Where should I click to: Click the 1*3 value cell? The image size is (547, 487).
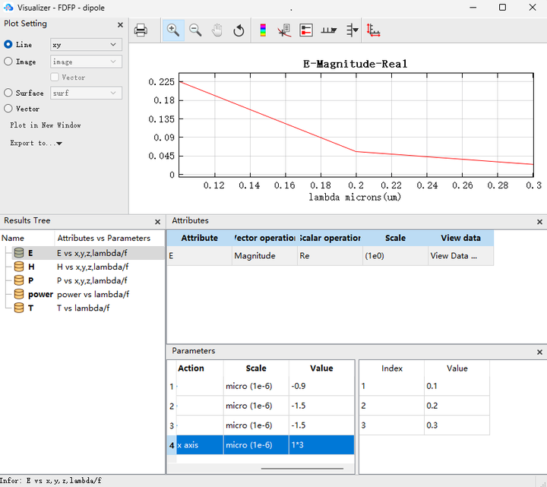click(x=321, y=444)
